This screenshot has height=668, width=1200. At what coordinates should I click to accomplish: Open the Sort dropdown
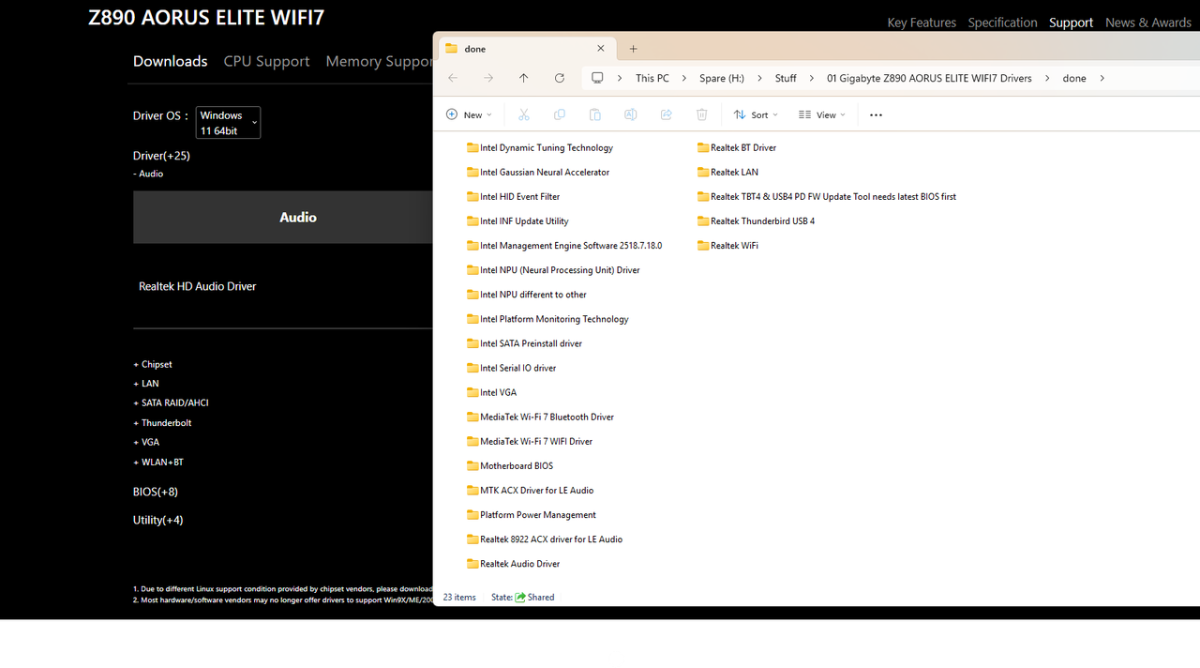coord(756,114)
